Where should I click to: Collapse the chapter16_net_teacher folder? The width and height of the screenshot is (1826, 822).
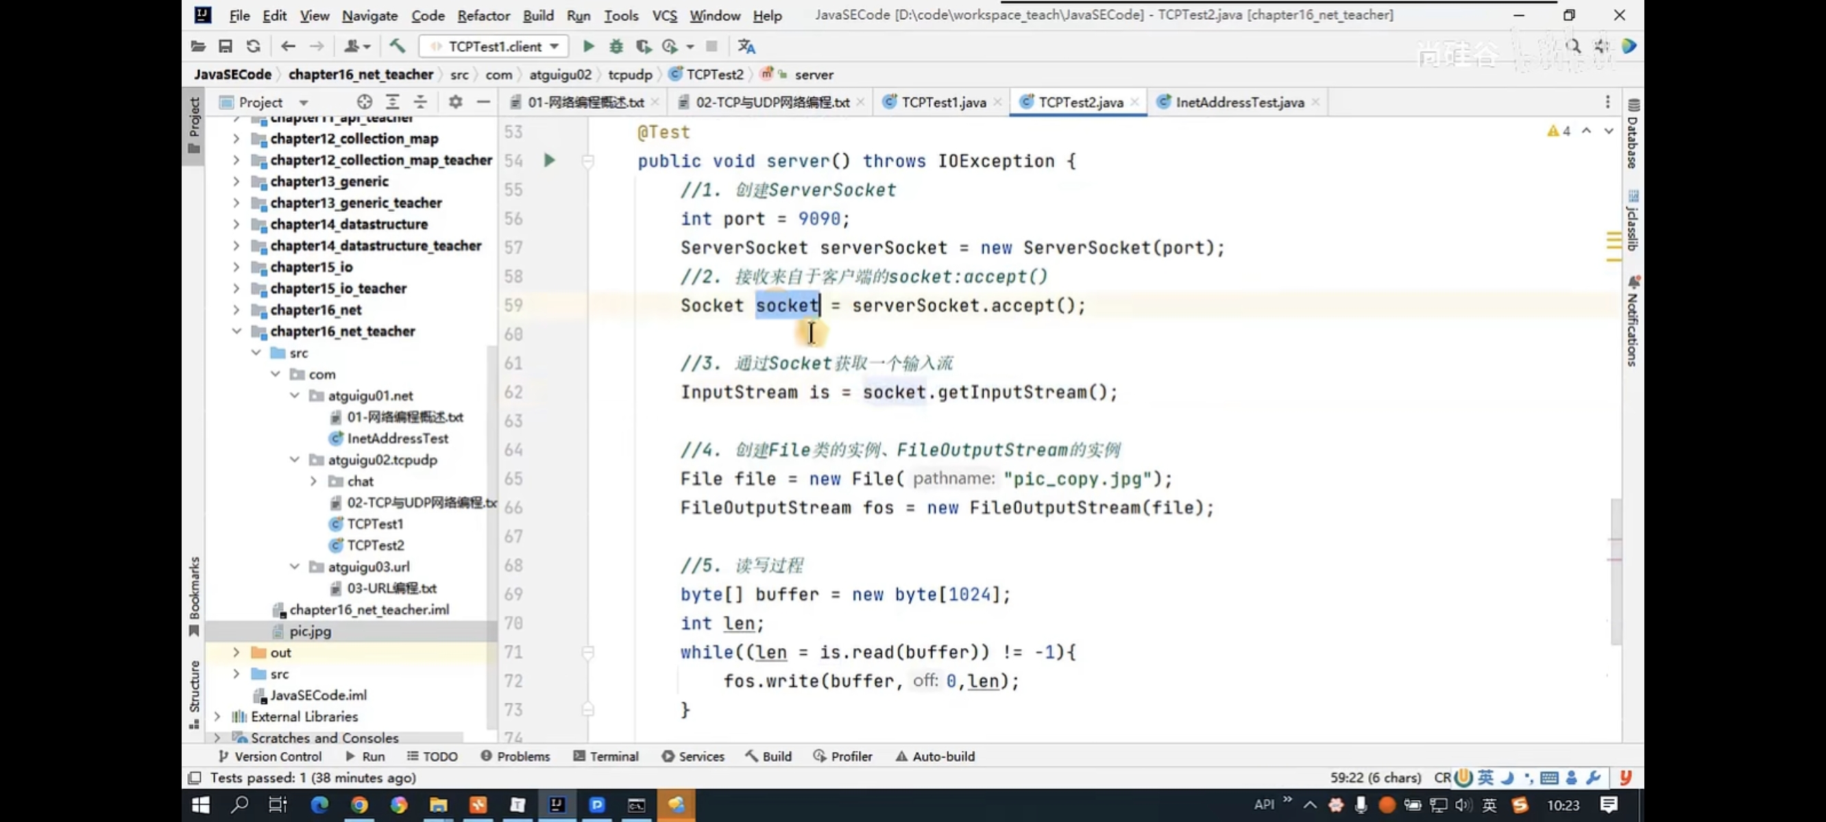coord(236,331)
